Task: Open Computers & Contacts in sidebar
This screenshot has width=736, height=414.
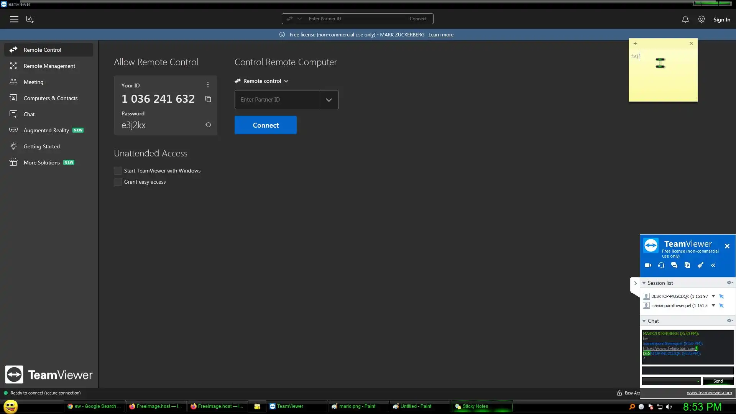Action: coord(50,98)
